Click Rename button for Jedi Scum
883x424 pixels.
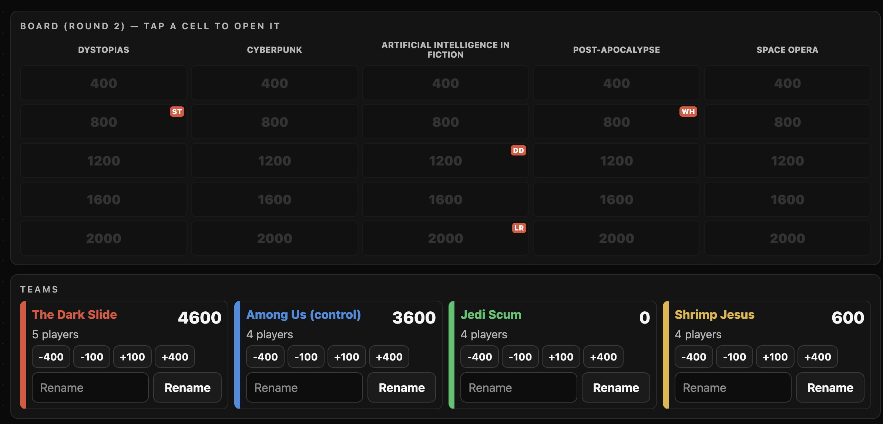(616, 387)
